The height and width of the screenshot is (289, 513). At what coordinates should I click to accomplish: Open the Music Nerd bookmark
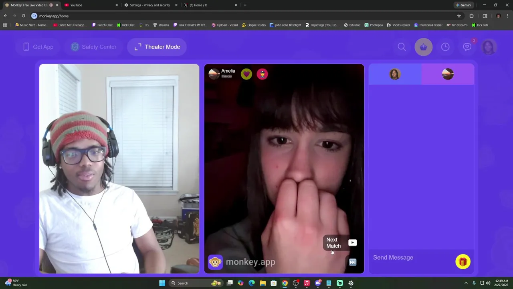pos(31,25)
